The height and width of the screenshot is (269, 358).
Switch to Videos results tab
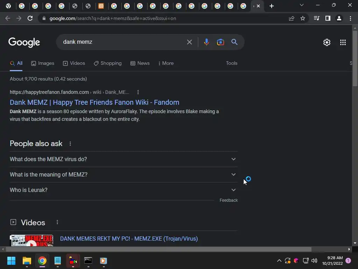74,63
